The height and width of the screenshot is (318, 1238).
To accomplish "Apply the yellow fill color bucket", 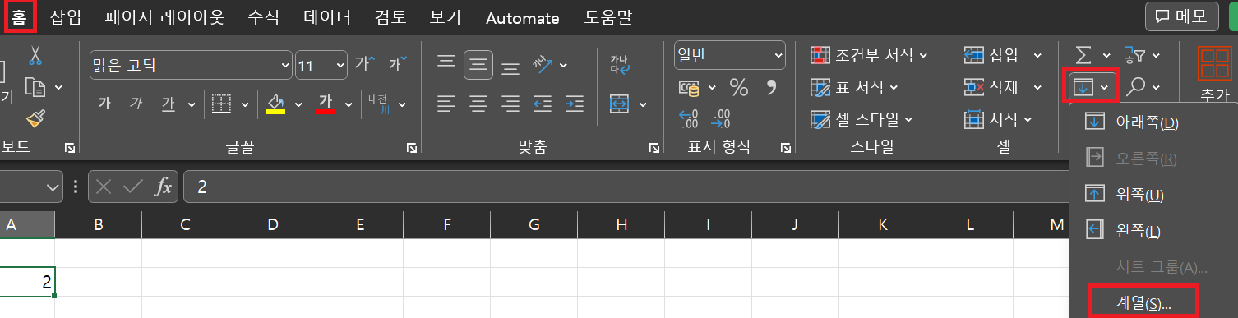I will [x=275, y=104].
